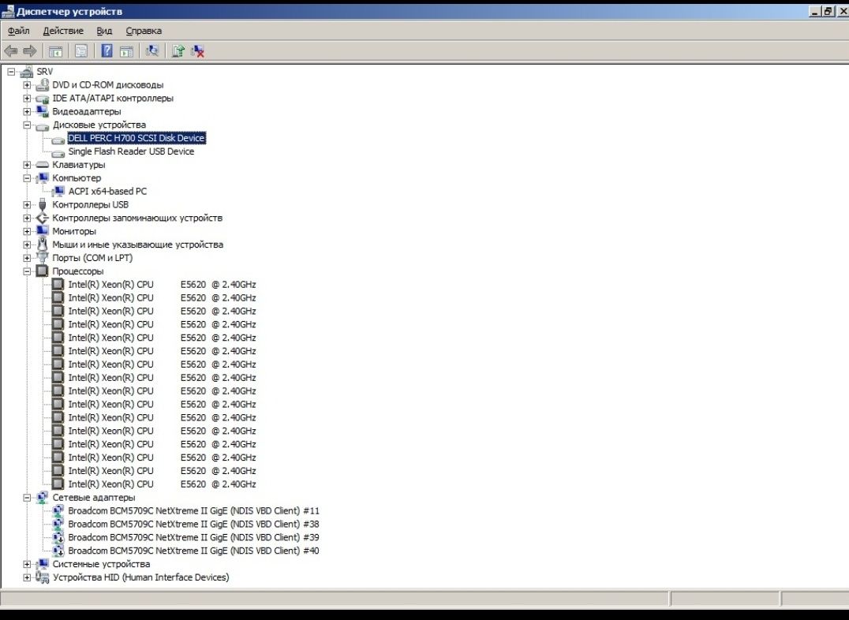Click the Forward arrow toolbar icon

[30, 51]
